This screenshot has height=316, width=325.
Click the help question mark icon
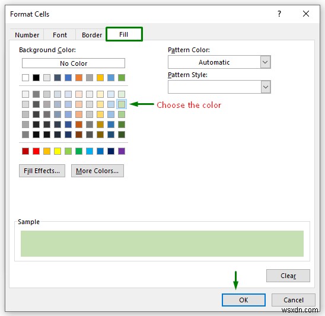click(279, 14)
